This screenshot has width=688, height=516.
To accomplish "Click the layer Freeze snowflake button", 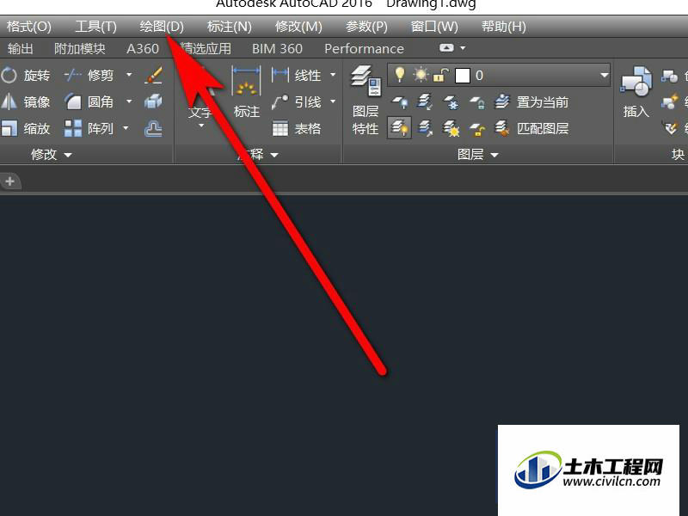I will tap(451, 102).
